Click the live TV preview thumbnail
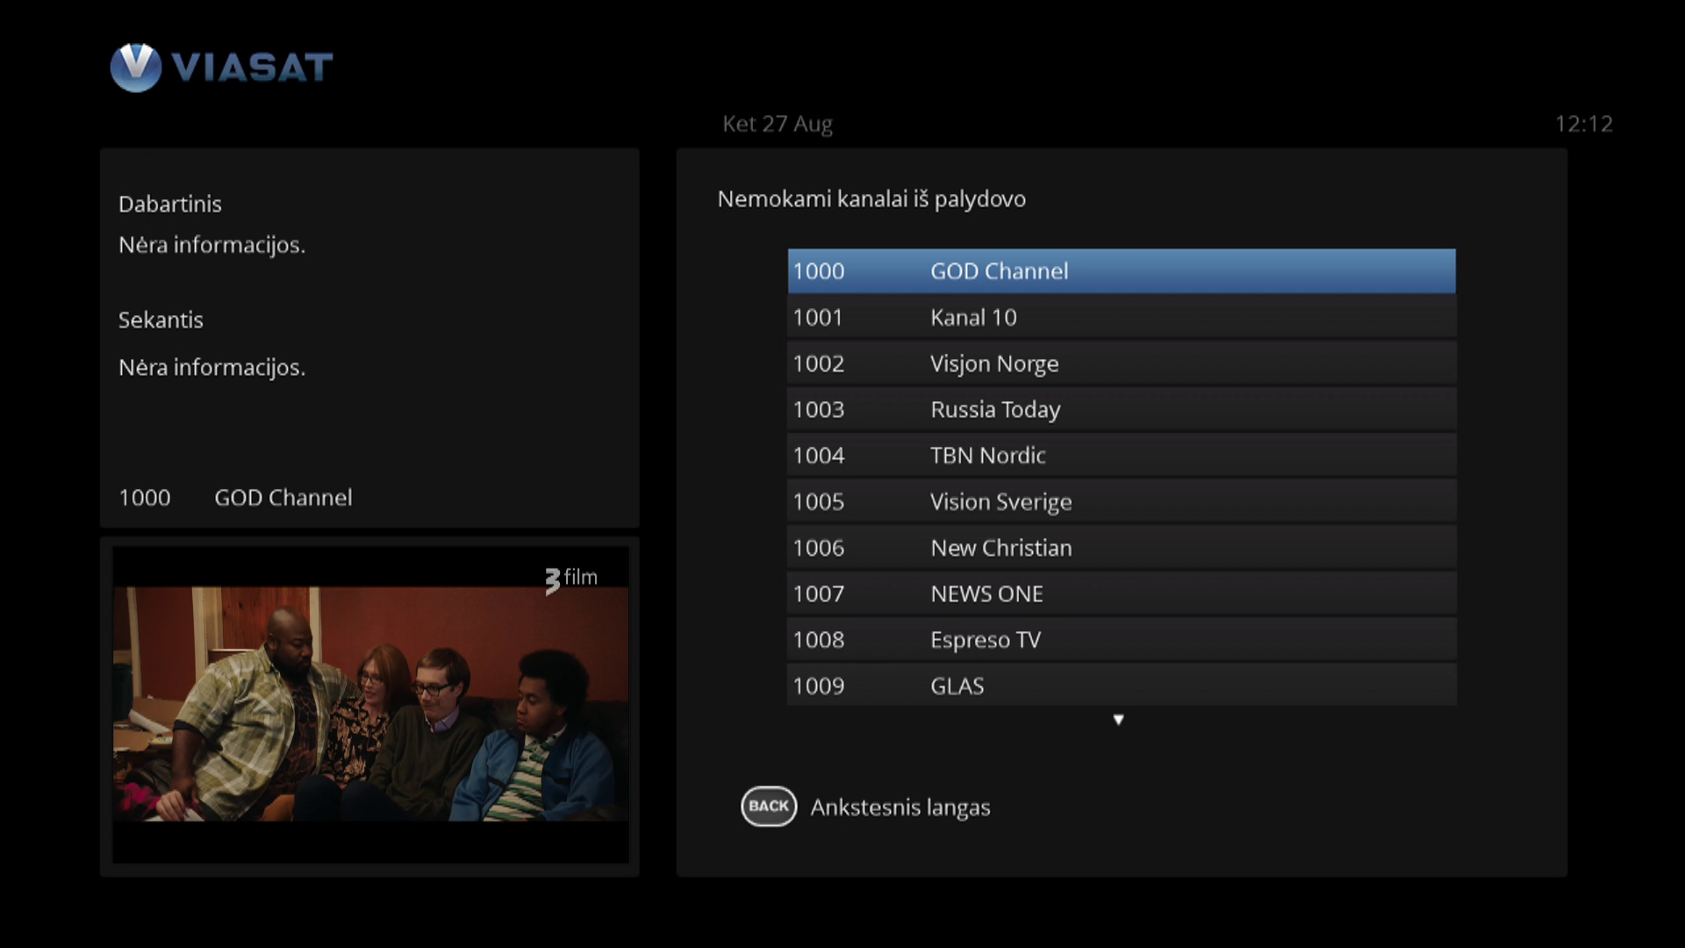Viewport: 1685px width, 948px height. tap(370, 705)
